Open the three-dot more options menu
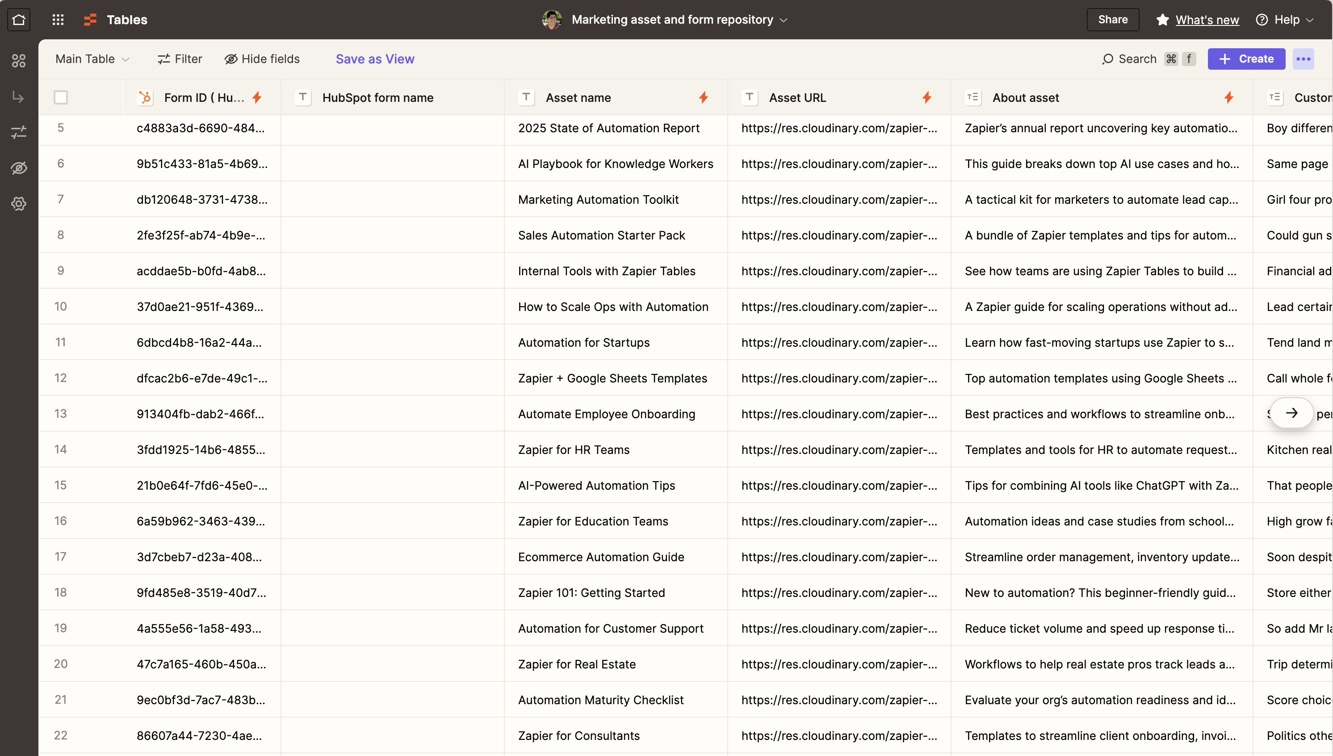 [1304, 59]
